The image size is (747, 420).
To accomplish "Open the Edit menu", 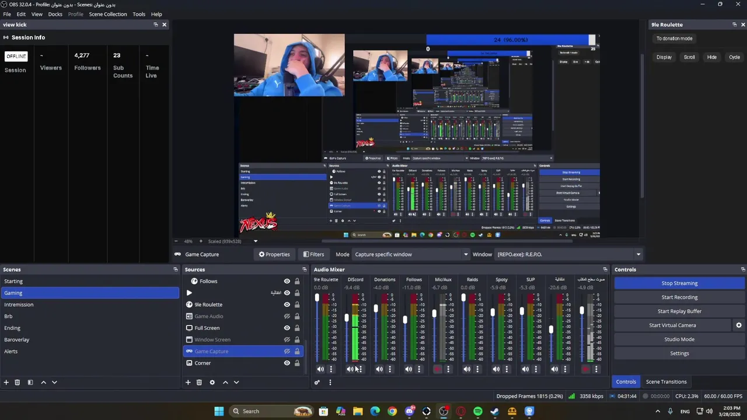I will (x=21, y=14).
